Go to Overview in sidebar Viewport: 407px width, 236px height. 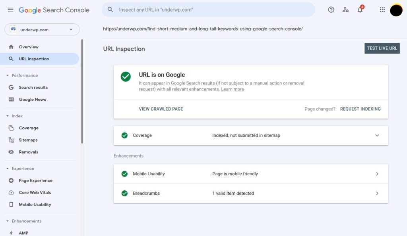[x=39, y=47]
